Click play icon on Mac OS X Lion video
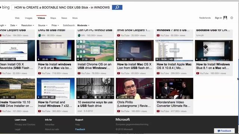239x134 pixels. pos(118,59)
